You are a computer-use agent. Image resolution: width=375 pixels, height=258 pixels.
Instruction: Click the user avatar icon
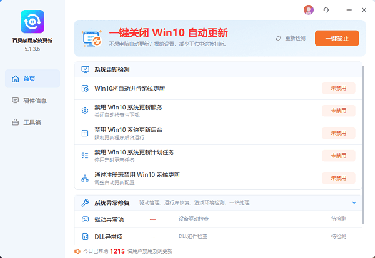(x=309, y=10)
